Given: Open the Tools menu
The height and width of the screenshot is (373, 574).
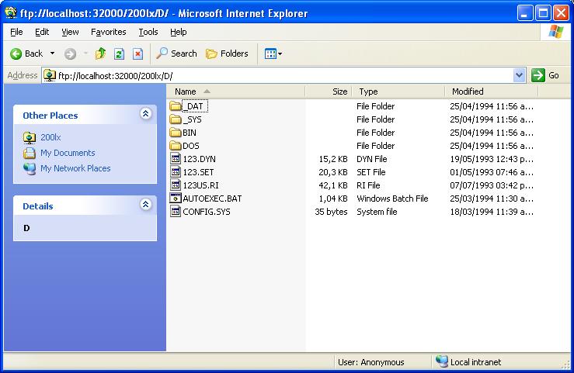Looking at the screenshot, I should click(148, 32).
